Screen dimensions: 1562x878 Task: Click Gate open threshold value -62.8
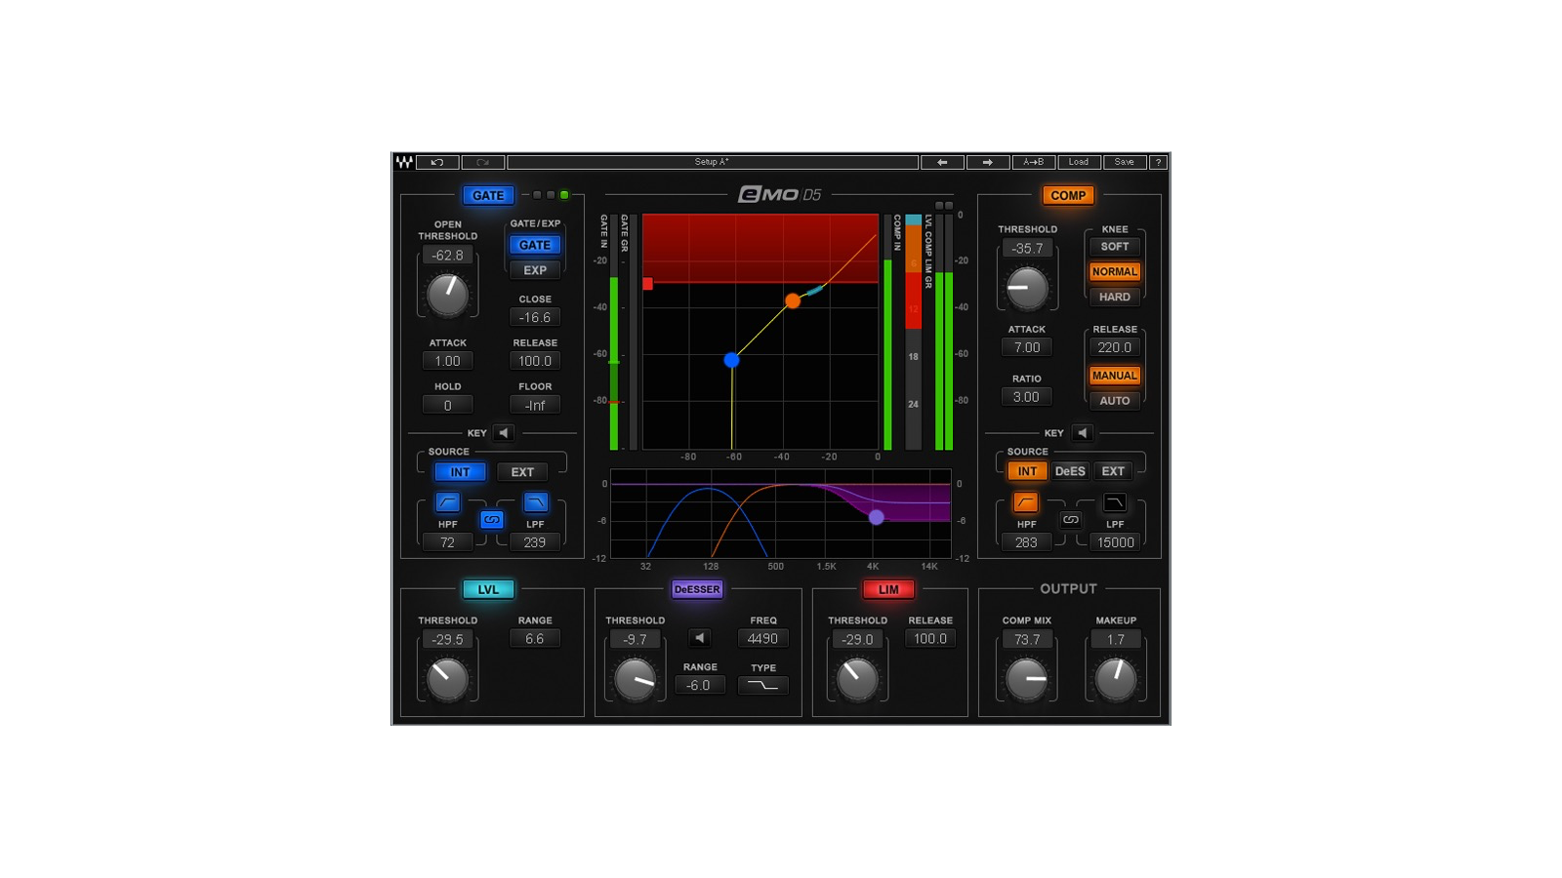click(448, 256)
